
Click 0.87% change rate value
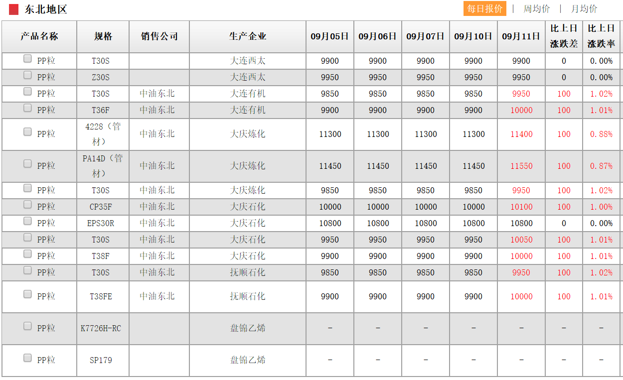tap(601, 166)
